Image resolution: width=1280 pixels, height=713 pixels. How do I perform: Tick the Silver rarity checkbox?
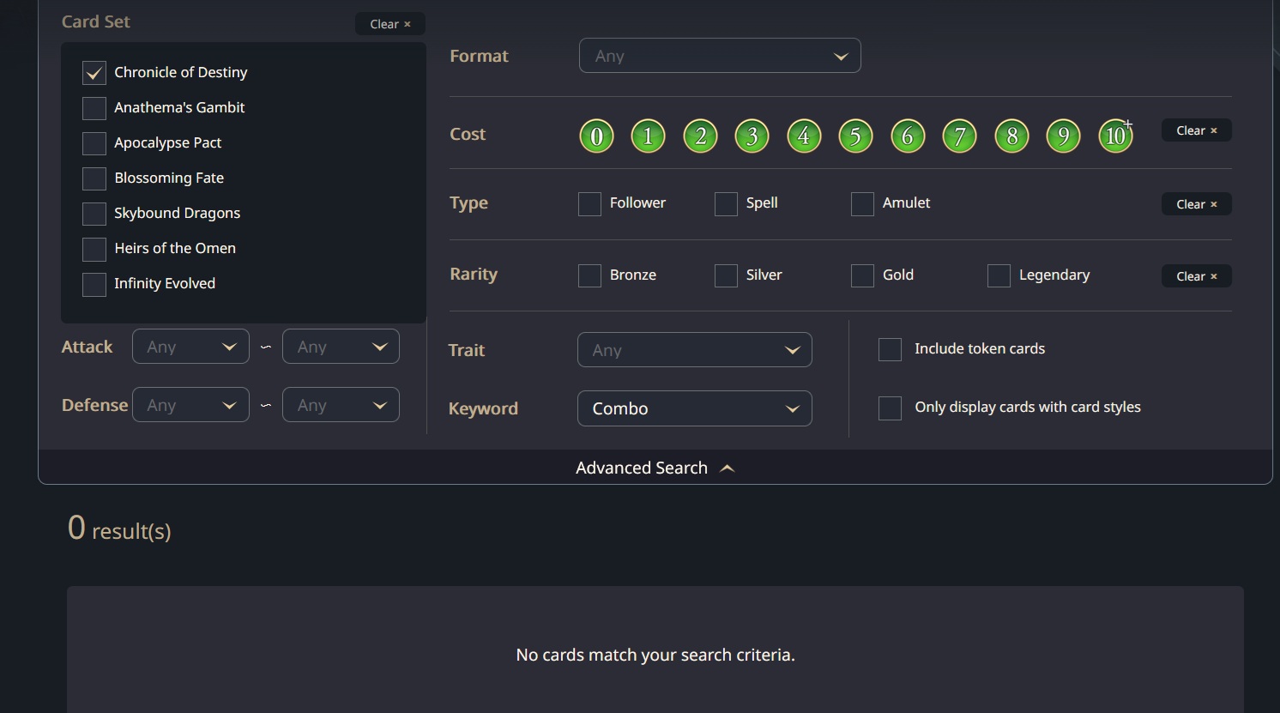[x=726, y=275]
